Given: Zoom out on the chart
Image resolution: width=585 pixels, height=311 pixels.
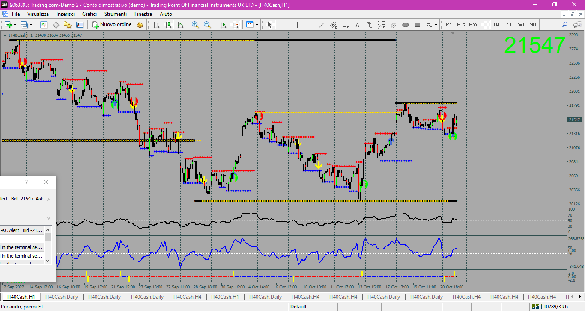Looking at the screenshot, I should pyautogui.click(x=207, y=25).
